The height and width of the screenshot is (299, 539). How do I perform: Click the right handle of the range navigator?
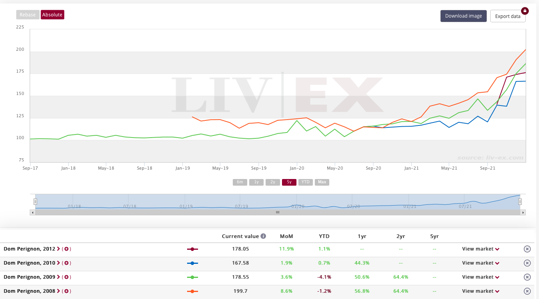[520, 202]
